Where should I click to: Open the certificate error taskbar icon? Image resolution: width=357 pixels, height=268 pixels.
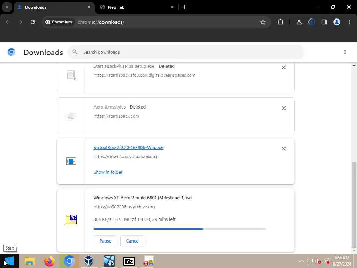point(149,261)
